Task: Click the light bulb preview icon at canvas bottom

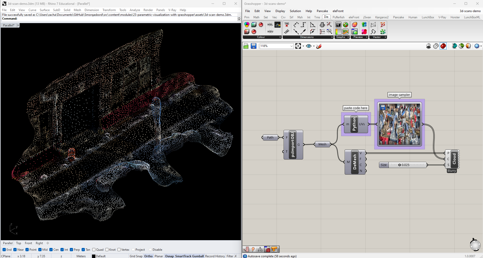Action: point(253,249)
